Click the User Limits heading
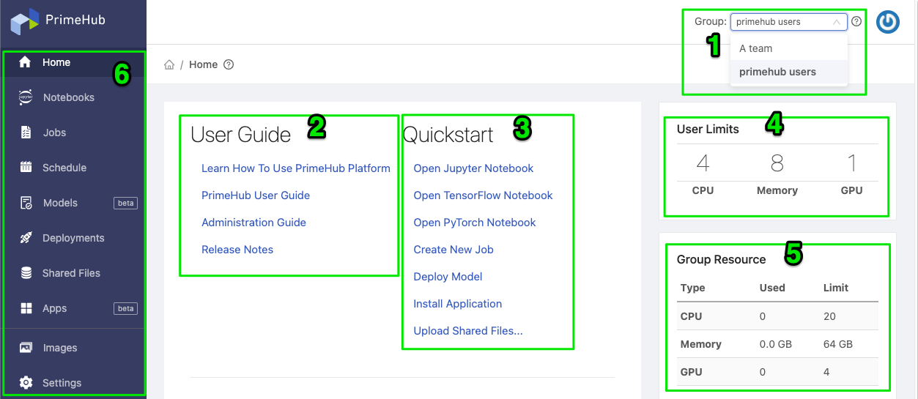 coord(708,130)
